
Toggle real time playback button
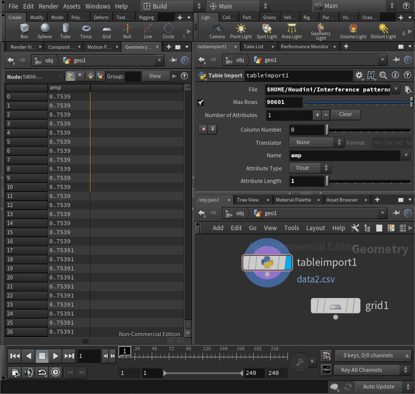click(55, 372)
